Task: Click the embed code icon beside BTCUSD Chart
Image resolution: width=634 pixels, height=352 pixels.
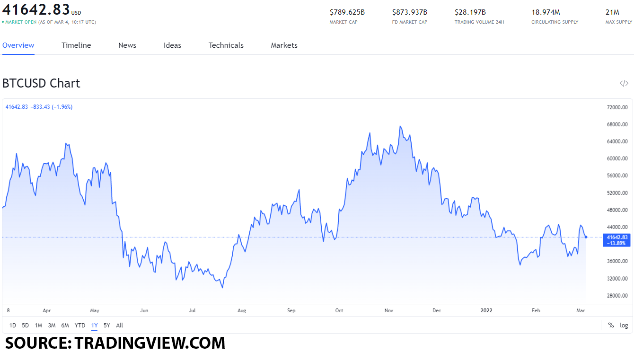Action: (624, 84)
